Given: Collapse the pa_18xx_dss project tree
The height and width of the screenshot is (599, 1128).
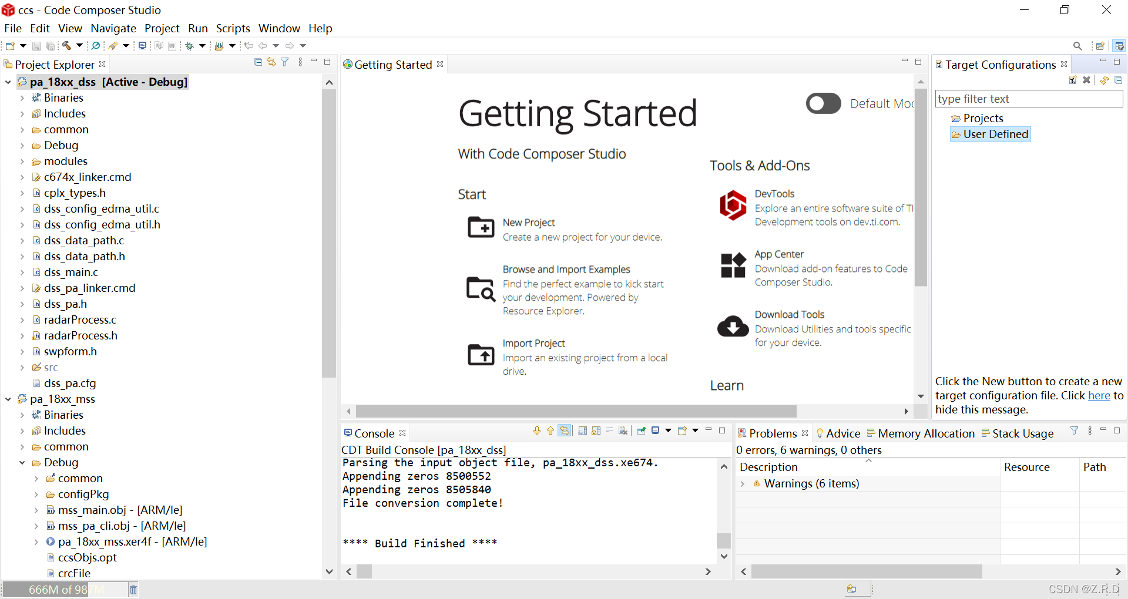Looking at the screenshot, I should (x=8, y=82).
